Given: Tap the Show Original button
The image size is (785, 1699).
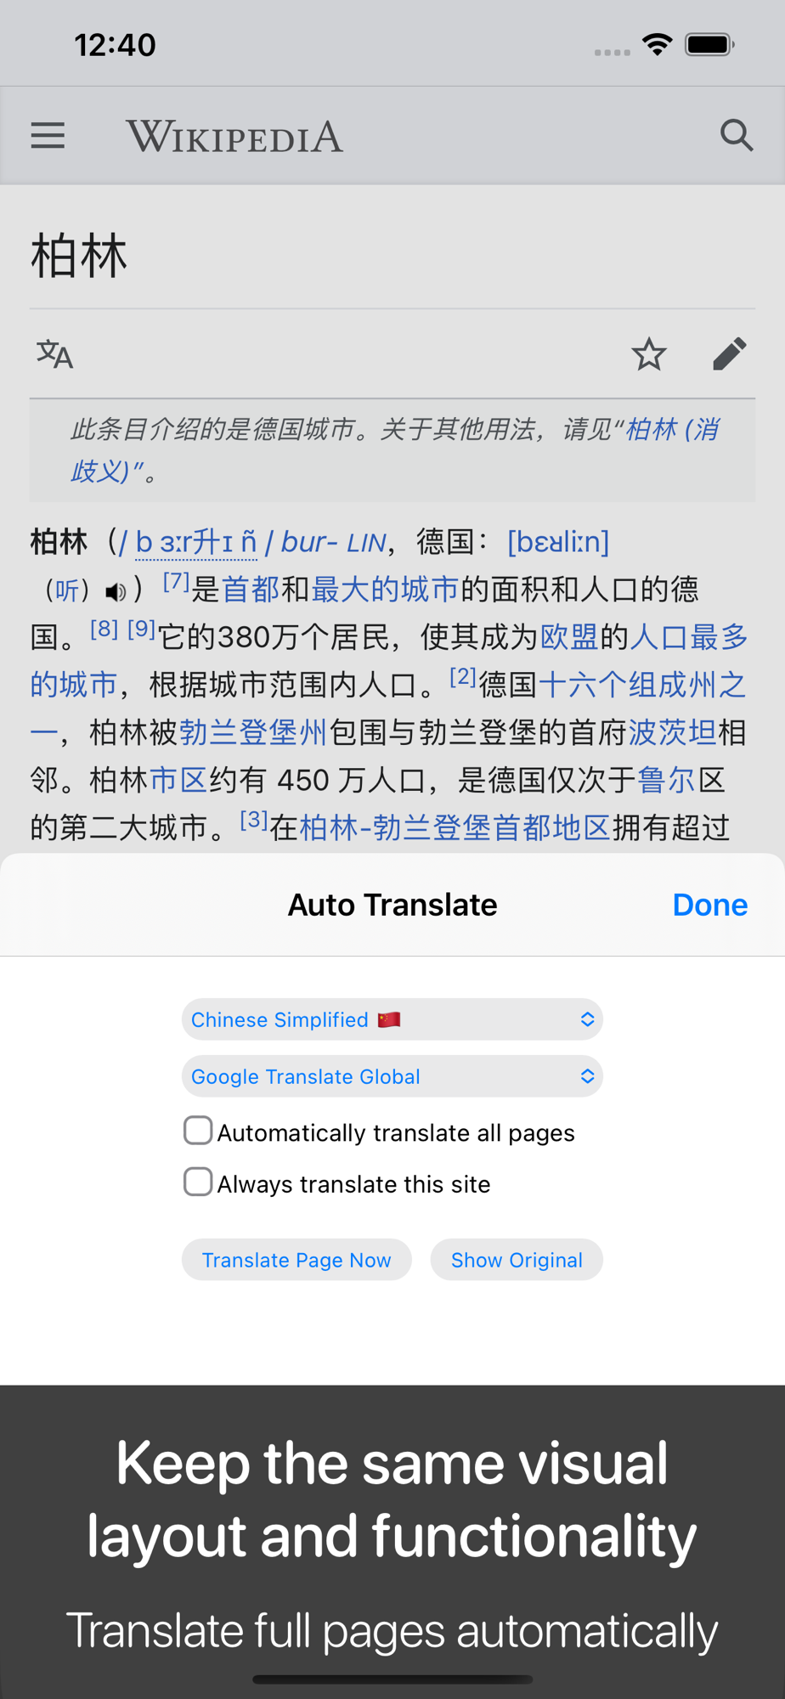Looking at the screenshot, I should pos(517,1260).
